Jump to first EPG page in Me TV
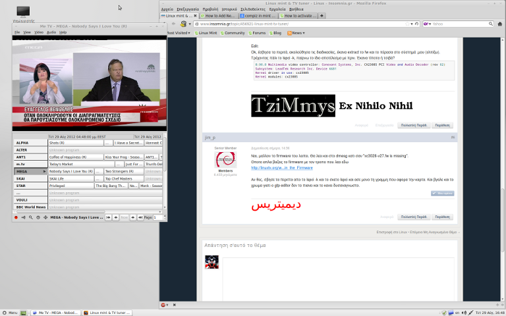The image size is (506, 316). tap(108, 218)
